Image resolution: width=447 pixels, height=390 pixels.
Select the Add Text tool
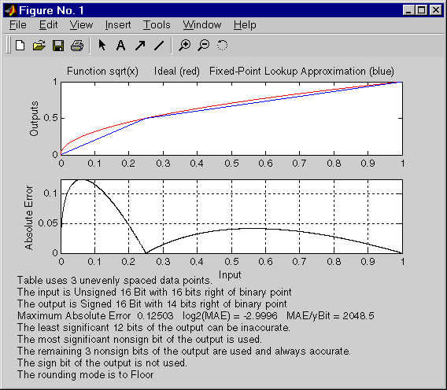pos(121,46)
